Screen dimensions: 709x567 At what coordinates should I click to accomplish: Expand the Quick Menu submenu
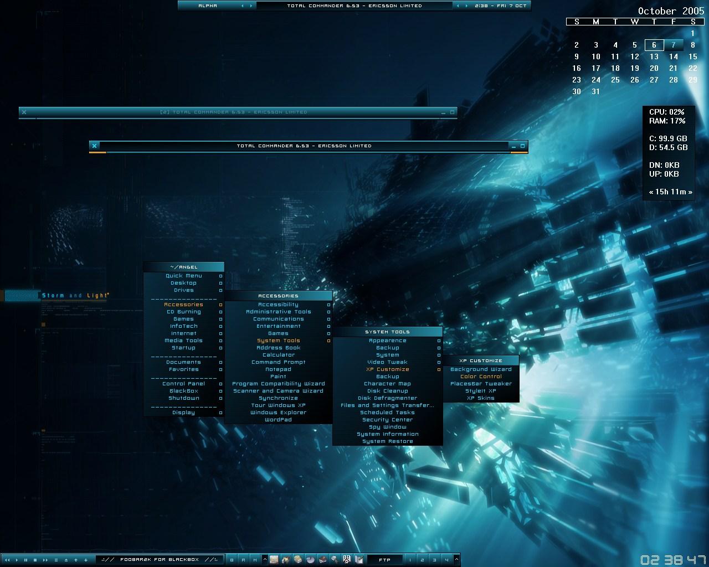(x=184, y=276)
